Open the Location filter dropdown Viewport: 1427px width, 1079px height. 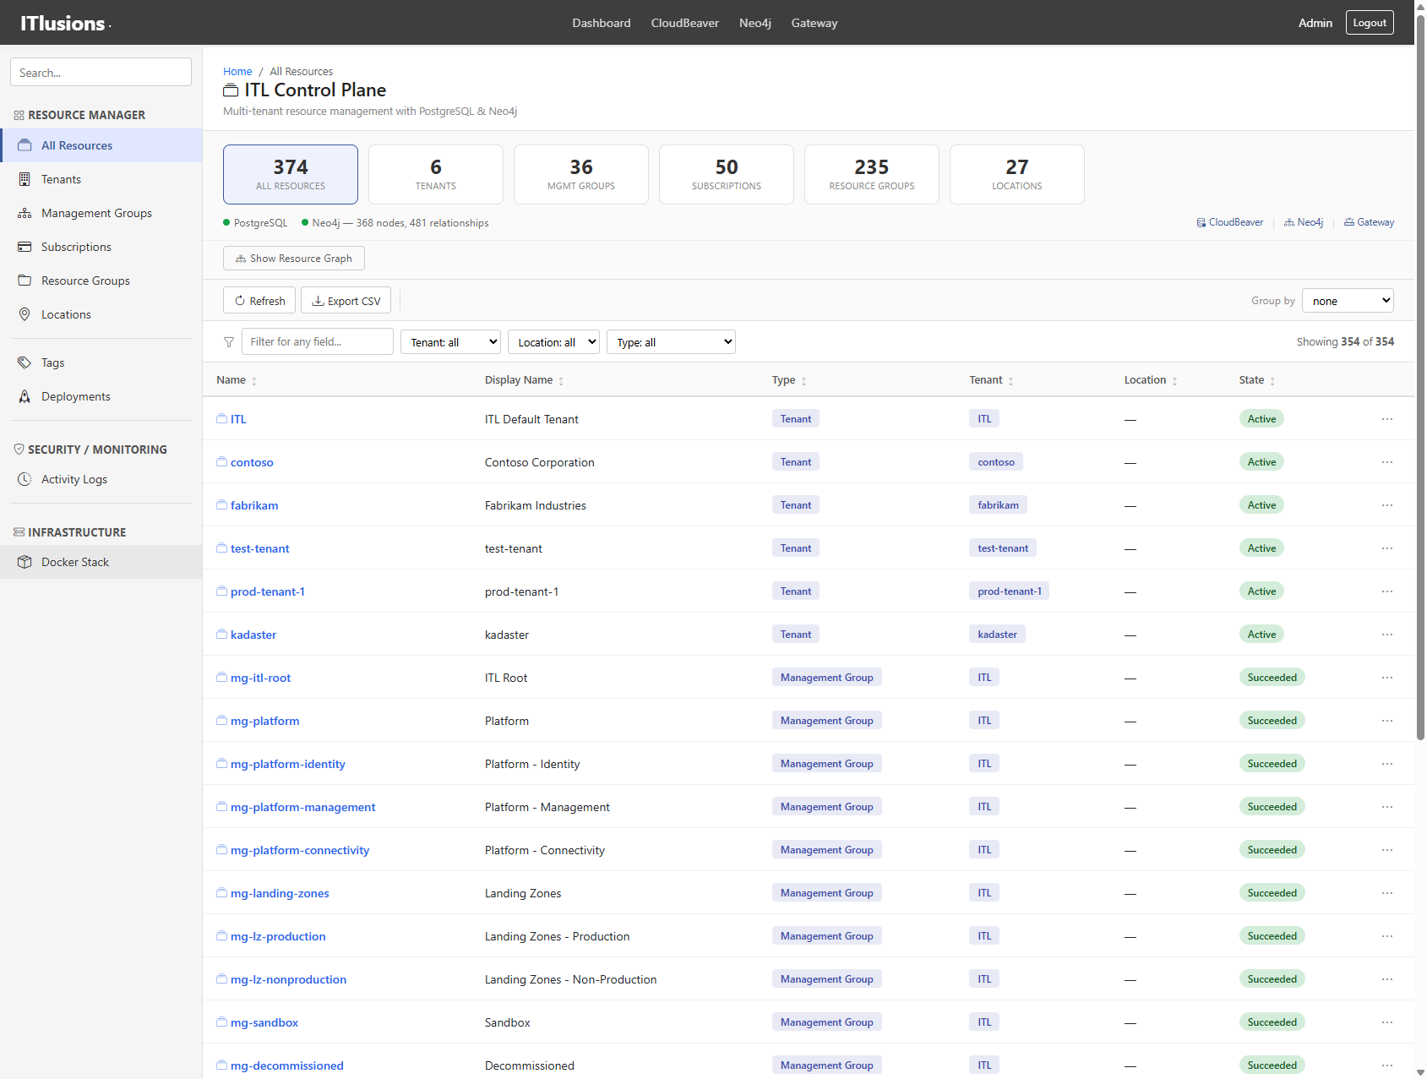pos(553,342)
